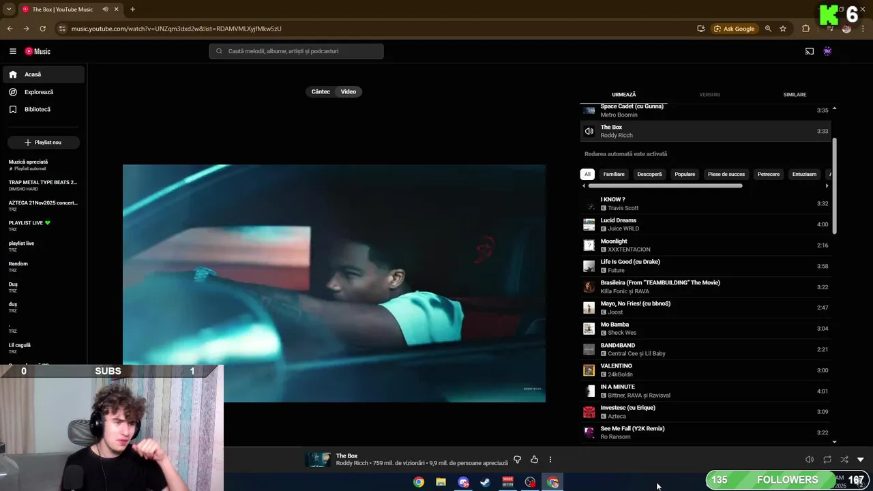Click the Chrome address bar URL
The height and width of the screenshot is (491, 873).
pyautogui.click(x=176, y=29)
